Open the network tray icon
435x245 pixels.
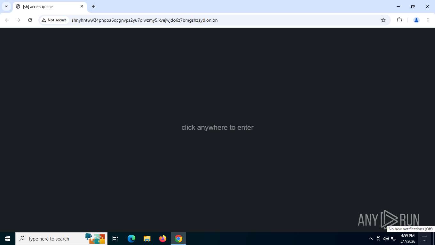(394, 239)
